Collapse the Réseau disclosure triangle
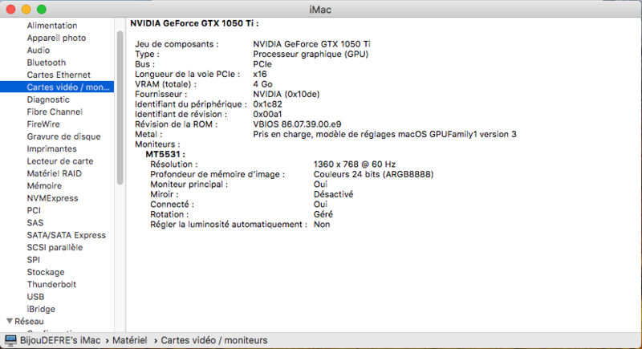This screenshot has height=349, width=642. 10,321
